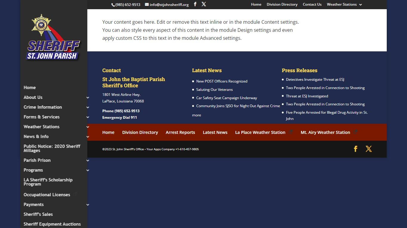
Task: Click 'Emergency Dial 911' text
Action: tap(119, 118)
